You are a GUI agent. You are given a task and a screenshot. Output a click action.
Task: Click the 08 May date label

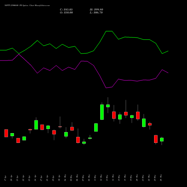point(89,178)
